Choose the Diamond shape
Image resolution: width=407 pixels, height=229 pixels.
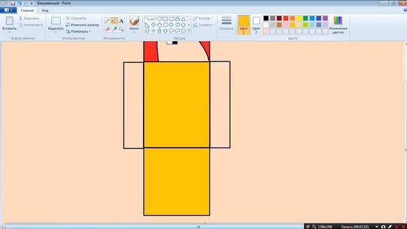point(153,25)
